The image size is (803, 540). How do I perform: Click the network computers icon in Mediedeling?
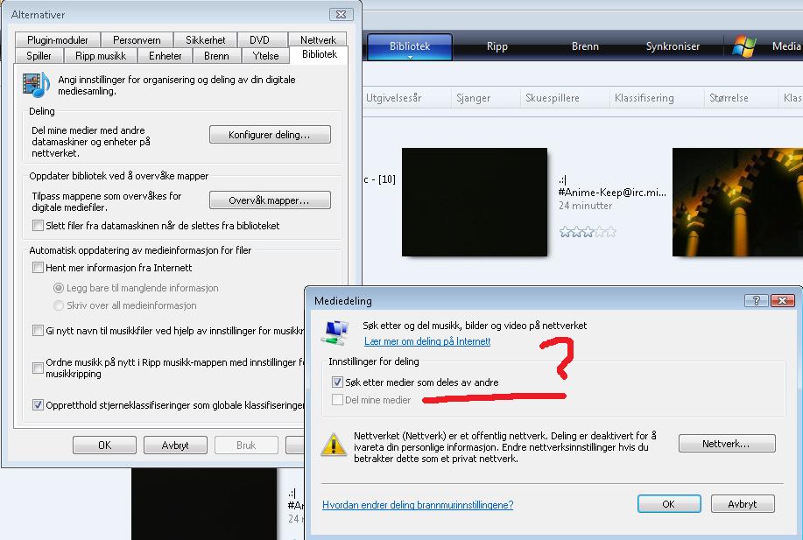[x=335, y=333]
